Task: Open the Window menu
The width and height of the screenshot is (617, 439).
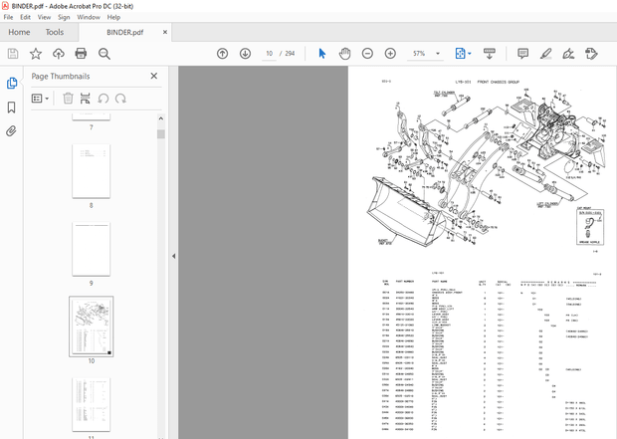Action: [x=89, y=17]
